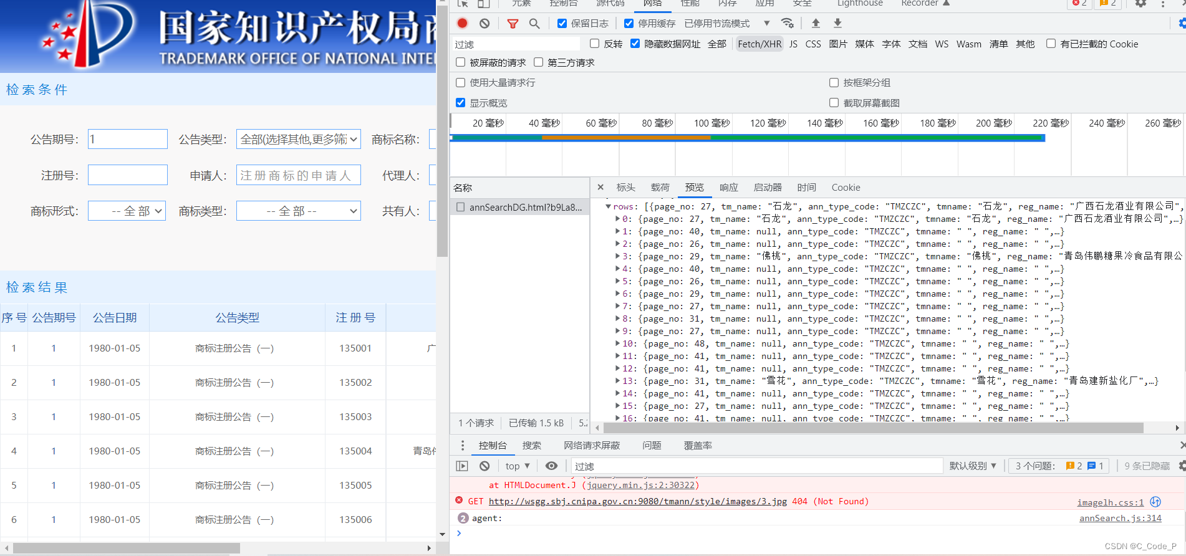This screenshot has height=556, width=1186.
Task: Open 商标类型 dropdown
Action: click(299, 211)
